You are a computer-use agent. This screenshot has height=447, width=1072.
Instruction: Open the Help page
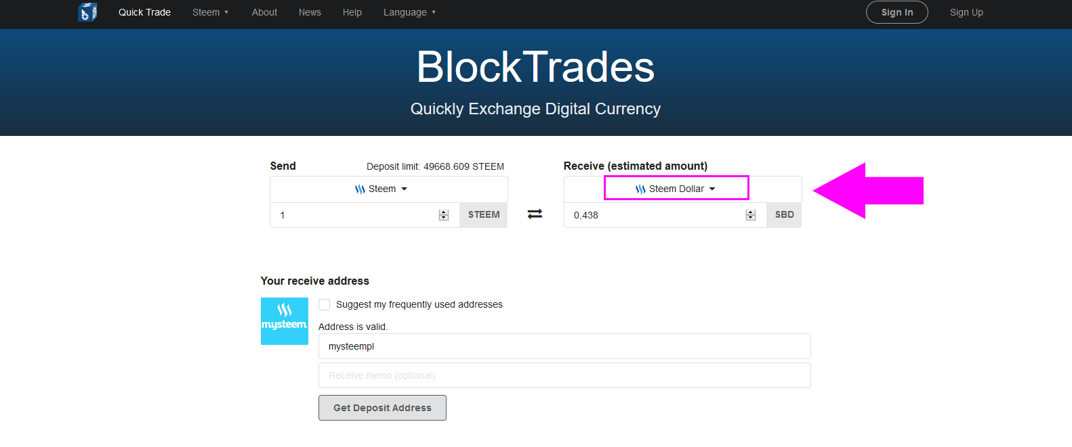click(x=352, y=12)
